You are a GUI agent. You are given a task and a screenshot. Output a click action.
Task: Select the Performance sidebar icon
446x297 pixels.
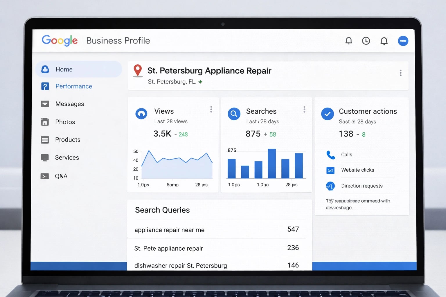click(x=45, y=86)
